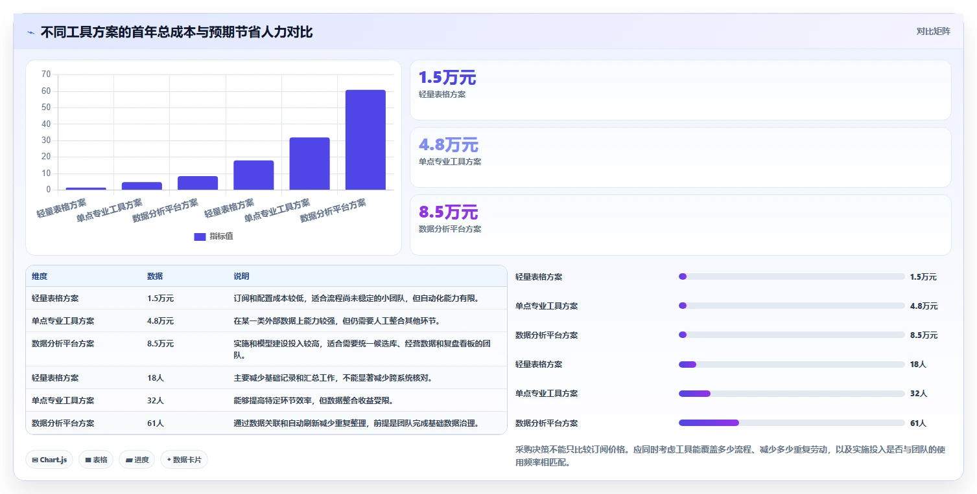This screenshot has height=494, width=977.
Task: Click the 61人 cell in the table
Action: tap(156, 423)
